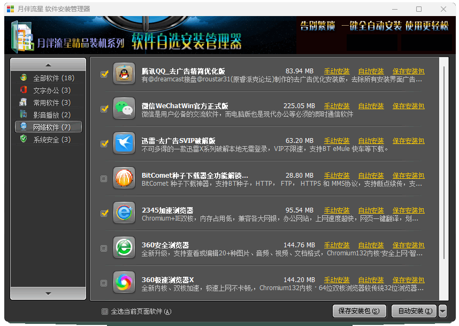The height and width of the screenshot is (326, 459).
Task: Click the Xunlei blue bird icon
Action: [124, 143]
